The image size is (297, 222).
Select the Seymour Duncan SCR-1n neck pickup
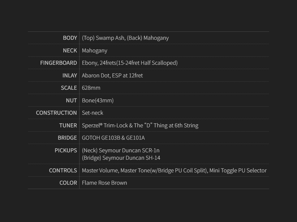pyautogui.click(x=121, y=150)
